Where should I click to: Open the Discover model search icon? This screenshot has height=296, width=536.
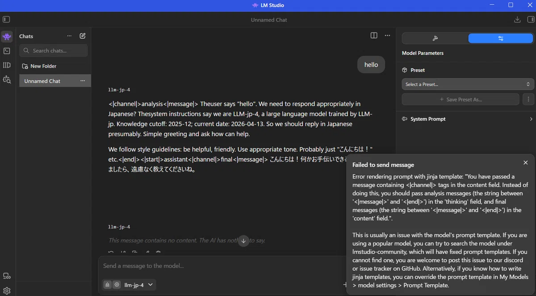pyautogui.click(x=7, y=79)
